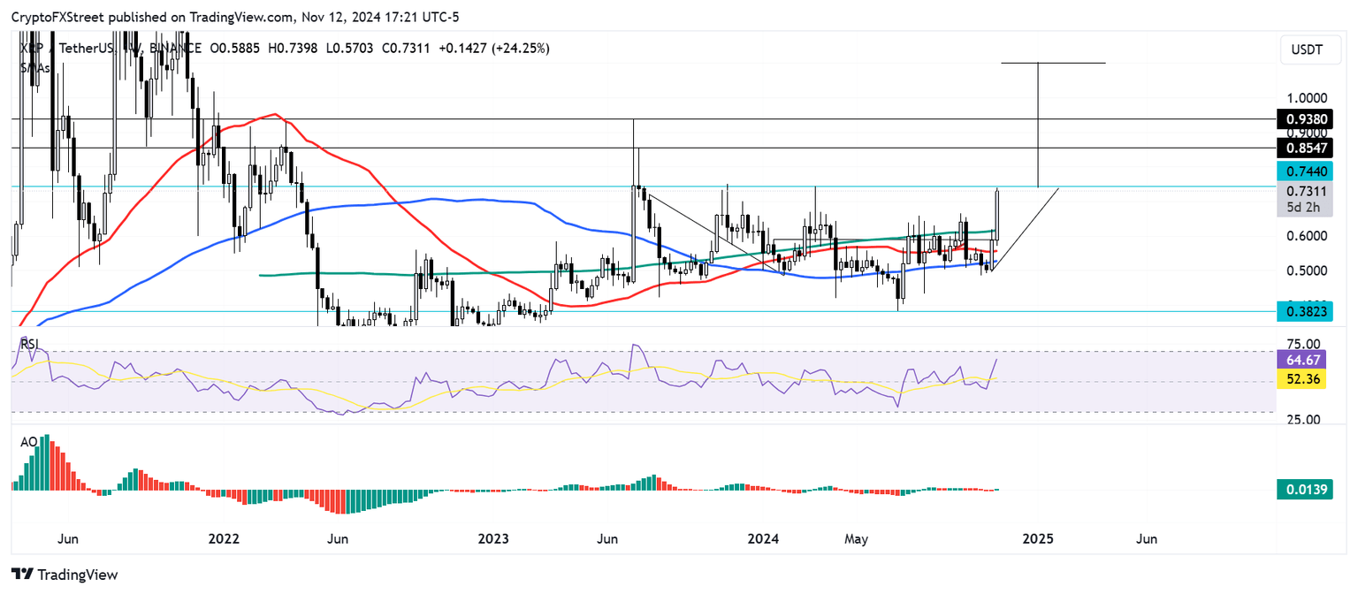Click the 2025 label on time axis
Image resolution: width=1358 pixels, height=594 pixels.
[x=1038, y=538]
